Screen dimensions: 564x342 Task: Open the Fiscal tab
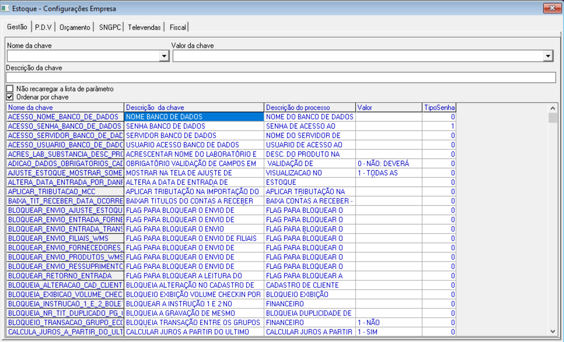178,27
